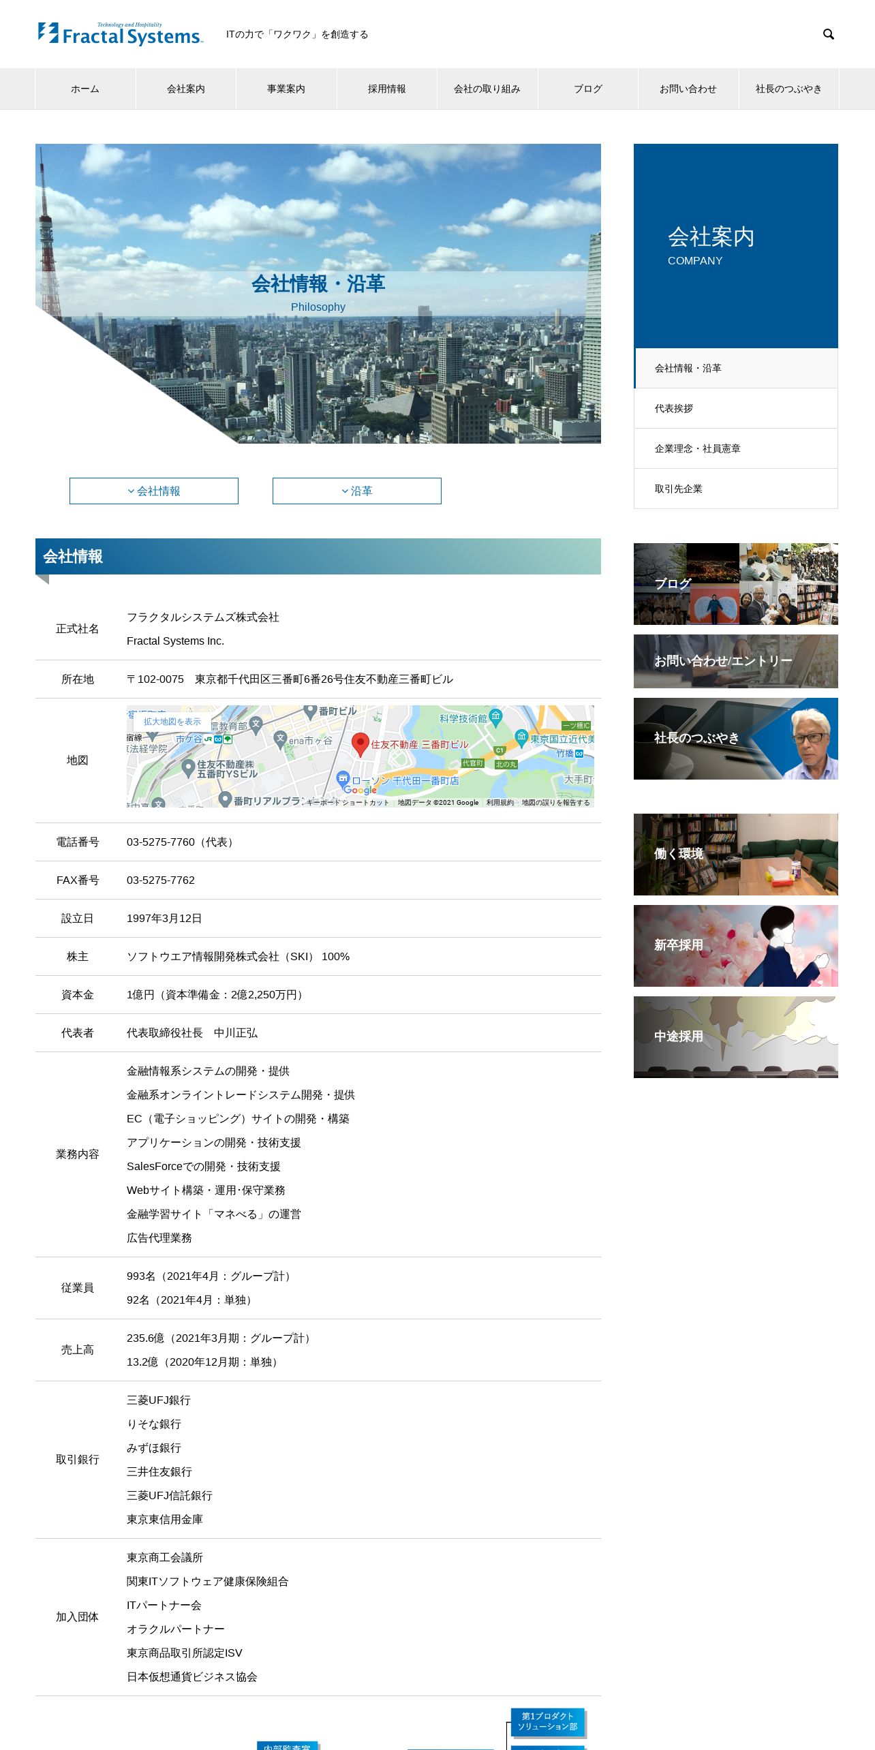Click the 設立日 value 1997年3月12日
875x1750 pixels.
[x=164, y=919]
